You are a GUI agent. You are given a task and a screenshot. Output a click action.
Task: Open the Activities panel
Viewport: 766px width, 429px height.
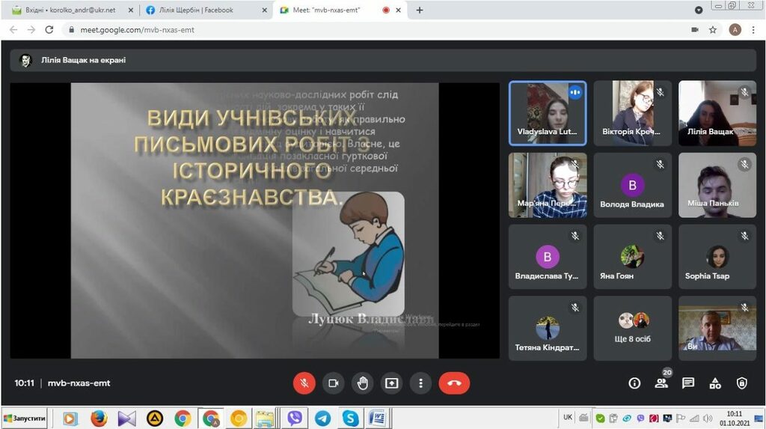click(715, 383)
